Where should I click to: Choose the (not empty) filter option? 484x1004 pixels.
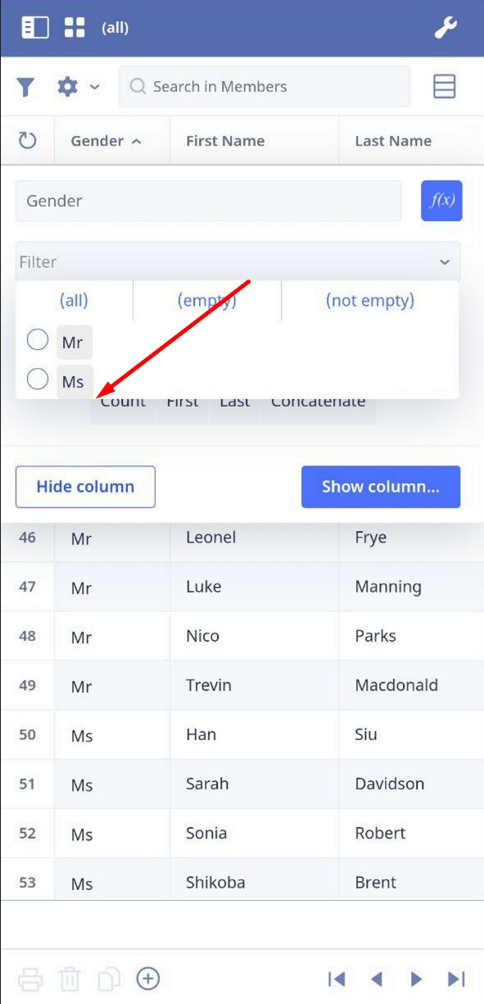tap(370, 301)
